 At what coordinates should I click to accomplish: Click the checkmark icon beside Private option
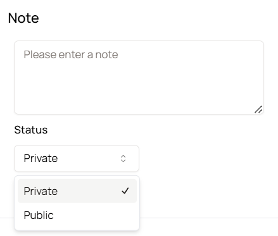click(x=125, y=191)
